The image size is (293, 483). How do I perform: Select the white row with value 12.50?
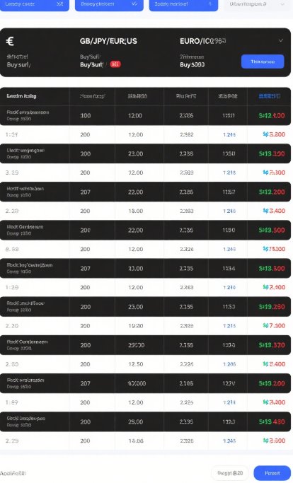click(x=145, y=364)
